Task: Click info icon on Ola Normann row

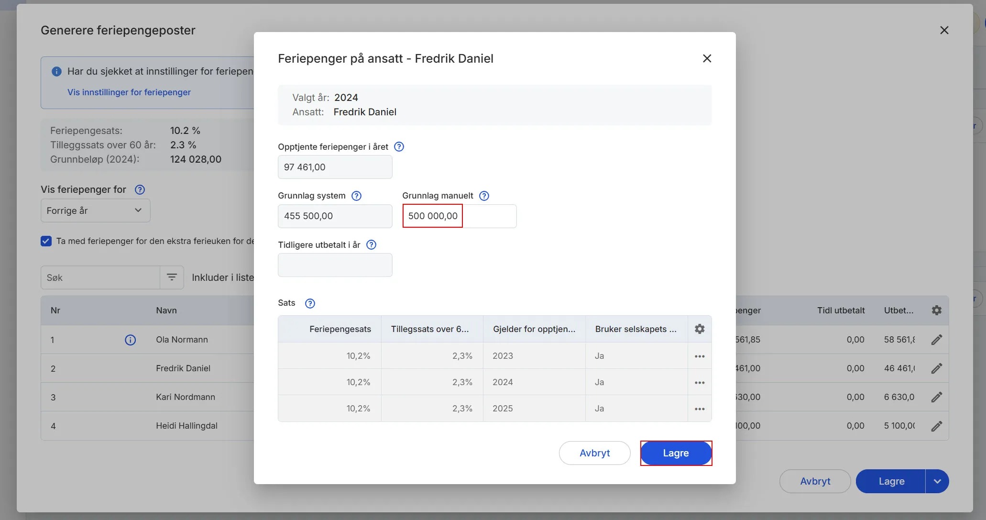Action: pyautogui.click(x=130, y=340)
